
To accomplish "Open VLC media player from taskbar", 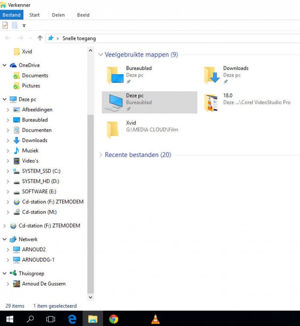I will click(155, 319).
